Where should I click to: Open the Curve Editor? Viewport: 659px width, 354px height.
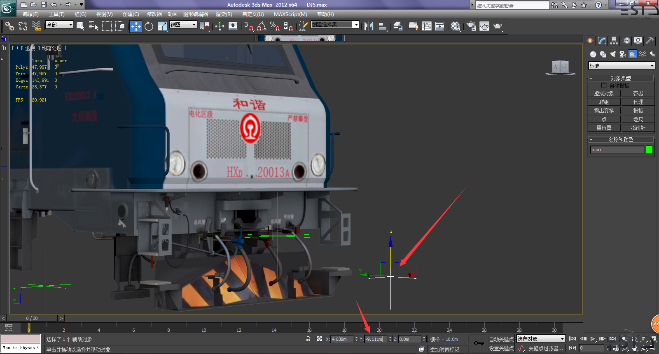pyautogui.click(x=427, y=26)
